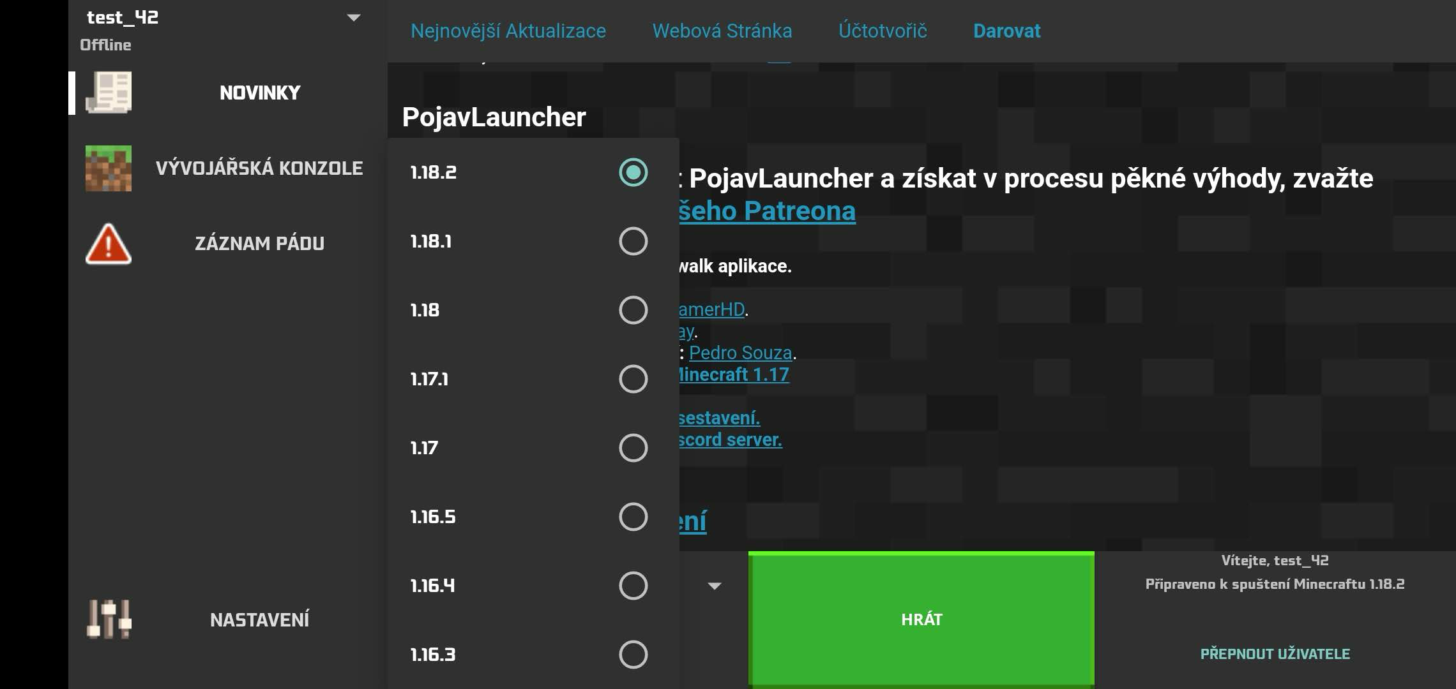Select NOVINKY in the sidebar

[x=260, y=93]
